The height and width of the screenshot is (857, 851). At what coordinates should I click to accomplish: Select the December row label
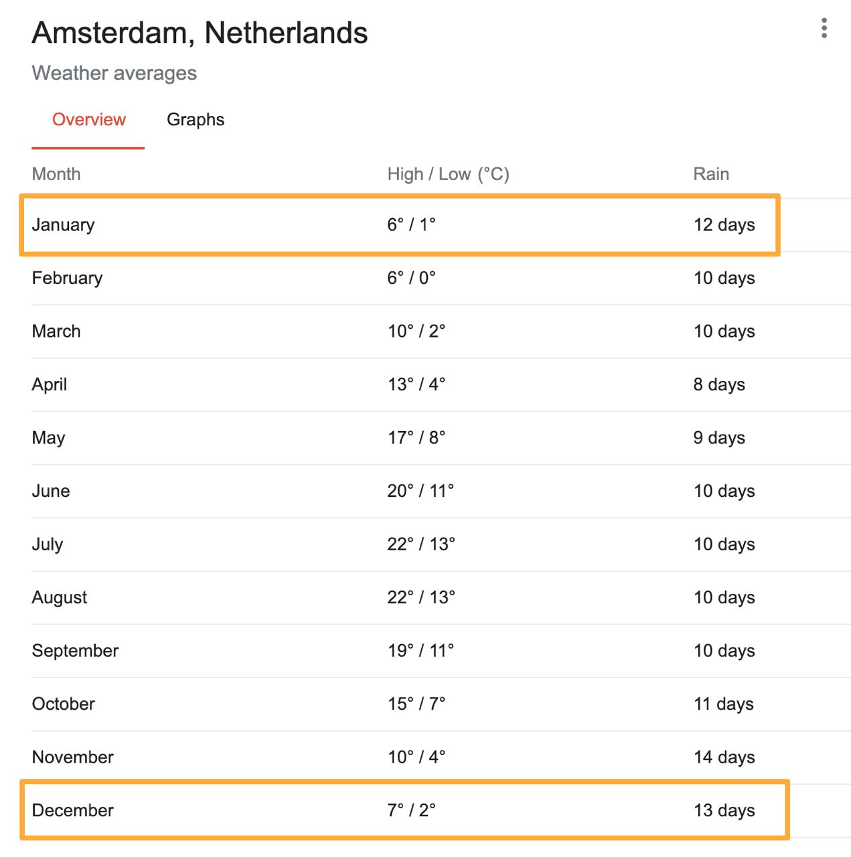[72, 810]
